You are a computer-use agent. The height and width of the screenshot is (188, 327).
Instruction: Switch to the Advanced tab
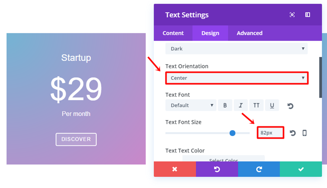250,33
